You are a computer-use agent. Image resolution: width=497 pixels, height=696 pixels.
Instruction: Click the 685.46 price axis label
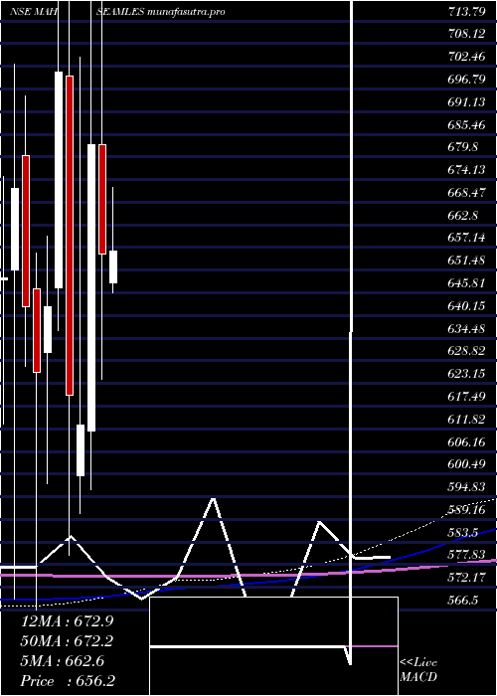coord(467,124)
